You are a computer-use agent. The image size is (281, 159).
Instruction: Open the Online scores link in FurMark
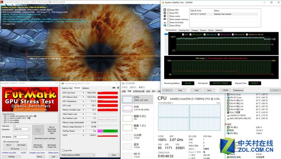pyautogui.click(x=53, y=153)
